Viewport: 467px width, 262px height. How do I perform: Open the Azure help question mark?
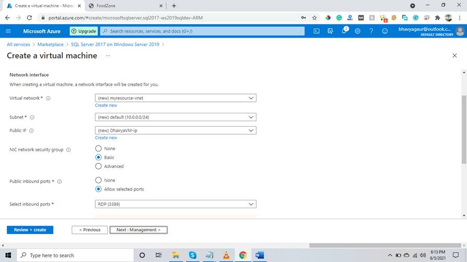point(371,31)
